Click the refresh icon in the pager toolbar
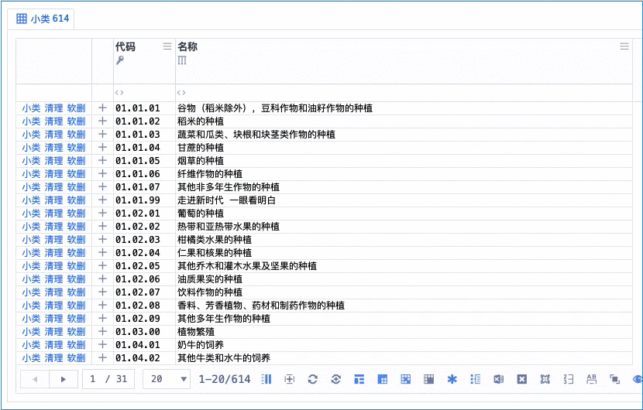Viewport: 643px width, 410px height. (313, 379)
